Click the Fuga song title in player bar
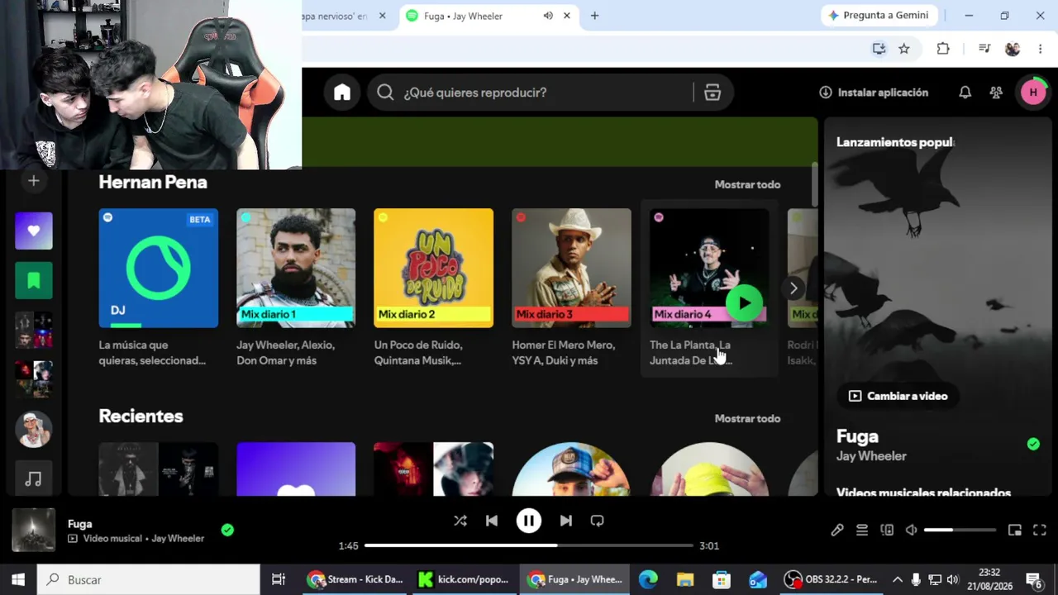The image size is (1058, 595). 80,524
